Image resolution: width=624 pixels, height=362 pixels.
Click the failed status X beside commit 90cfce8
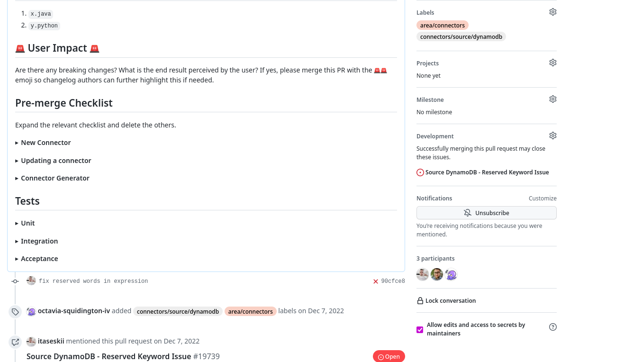[376, 281]
